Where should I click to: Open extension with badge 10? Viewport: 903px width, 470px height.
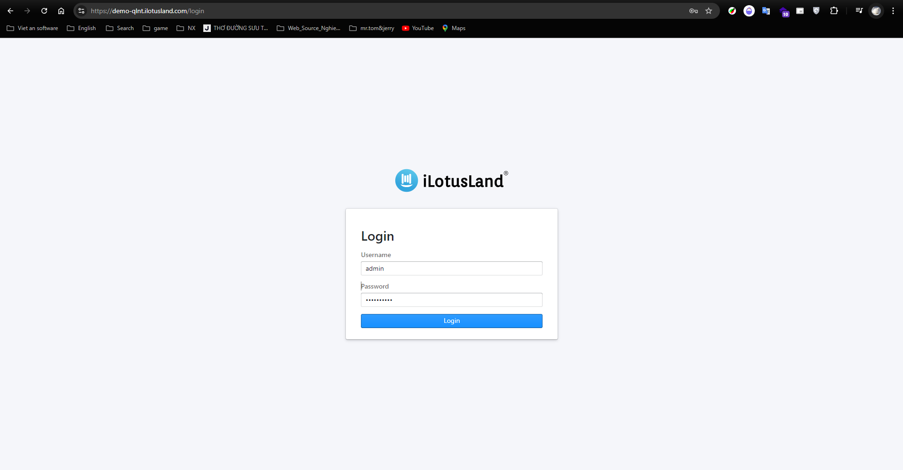(x=784, y=12)
